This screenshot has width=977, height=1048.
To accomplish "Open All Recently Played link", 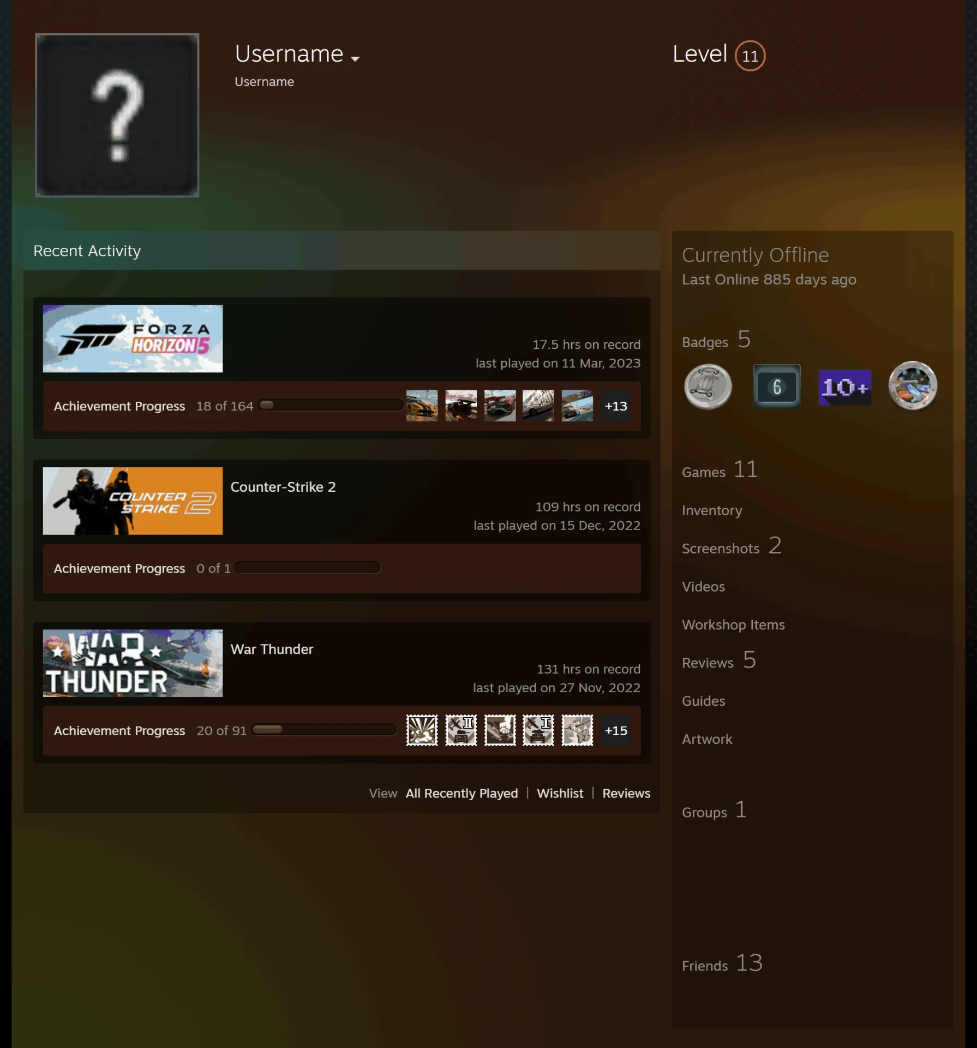I will click(x=461, y=793).
